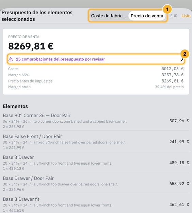Click the 8269,81 € sale price total

point(31,46)
